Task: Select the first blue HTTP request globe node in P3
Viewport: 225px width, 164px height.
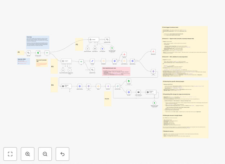Action: [x=115, y=61]
